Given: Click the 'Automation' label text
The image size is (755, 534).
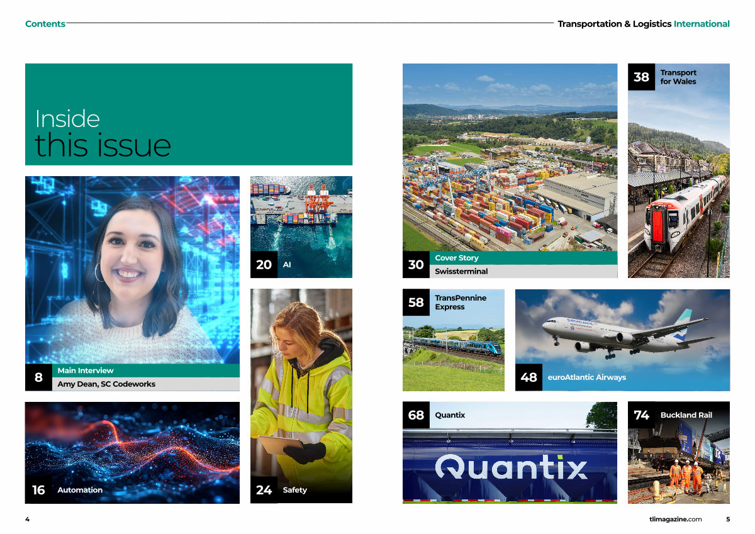Looking at the screenshot, I should [x=80, y=490].
